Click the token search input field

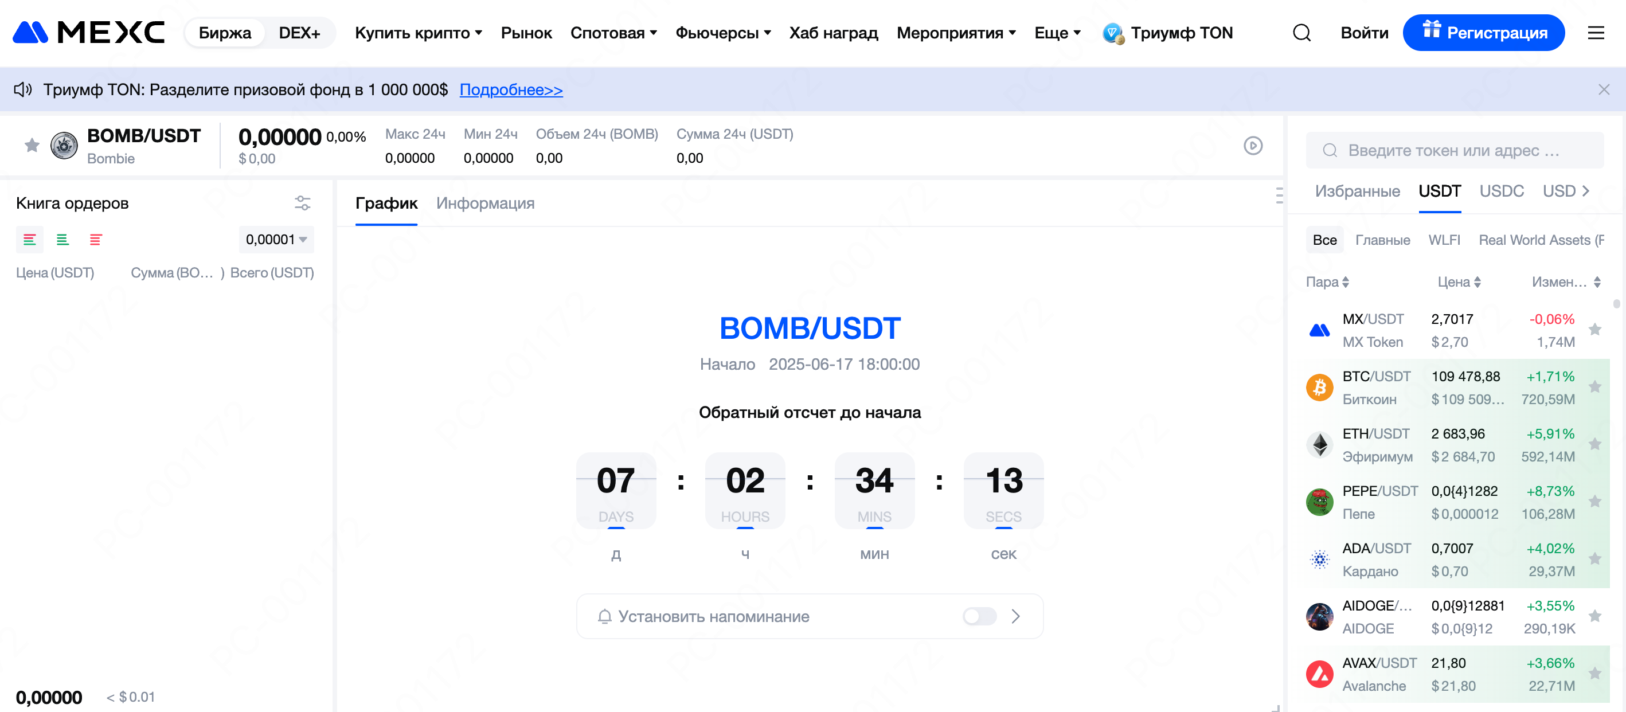point(1453,150)
